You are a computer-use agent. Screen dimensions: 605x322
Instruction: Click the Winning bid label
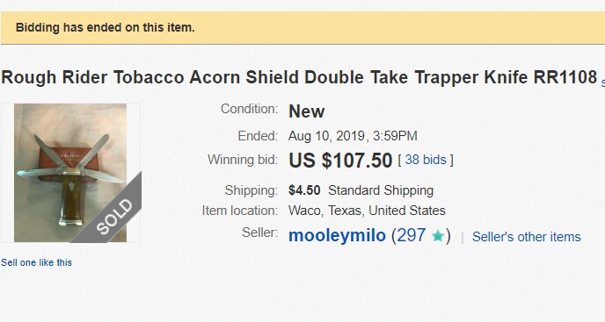(x=243, y=160)
